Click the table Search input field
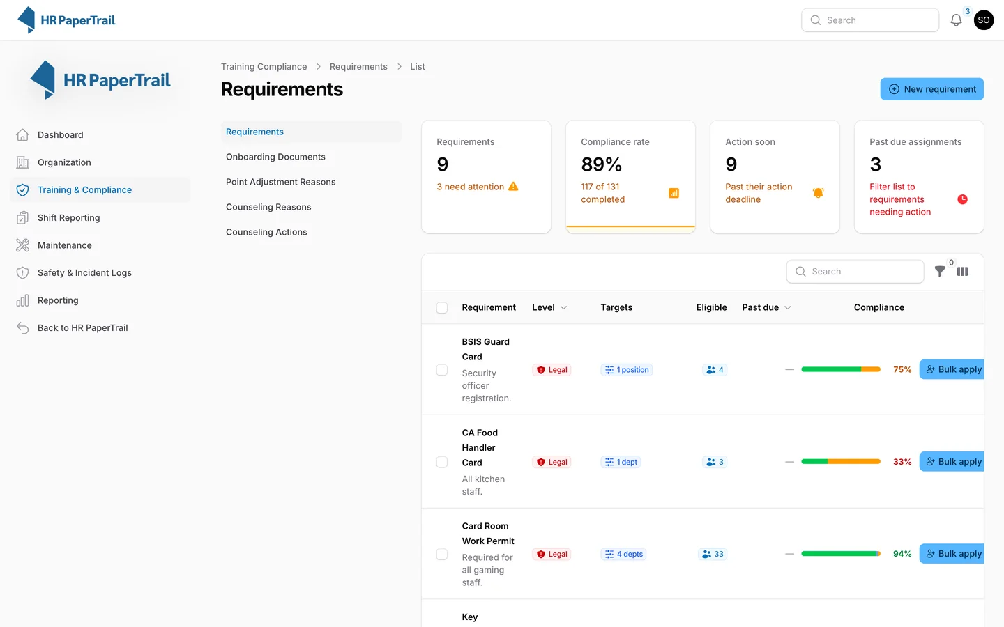The width and height of the screenshot is (1004, 627). click(855, 272)
